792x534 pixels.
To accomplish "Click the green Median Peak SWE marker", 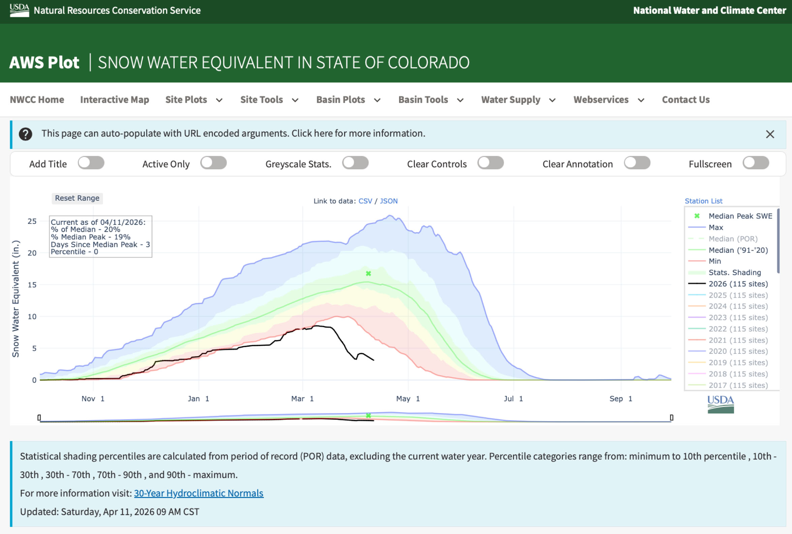I will point(368,273).
